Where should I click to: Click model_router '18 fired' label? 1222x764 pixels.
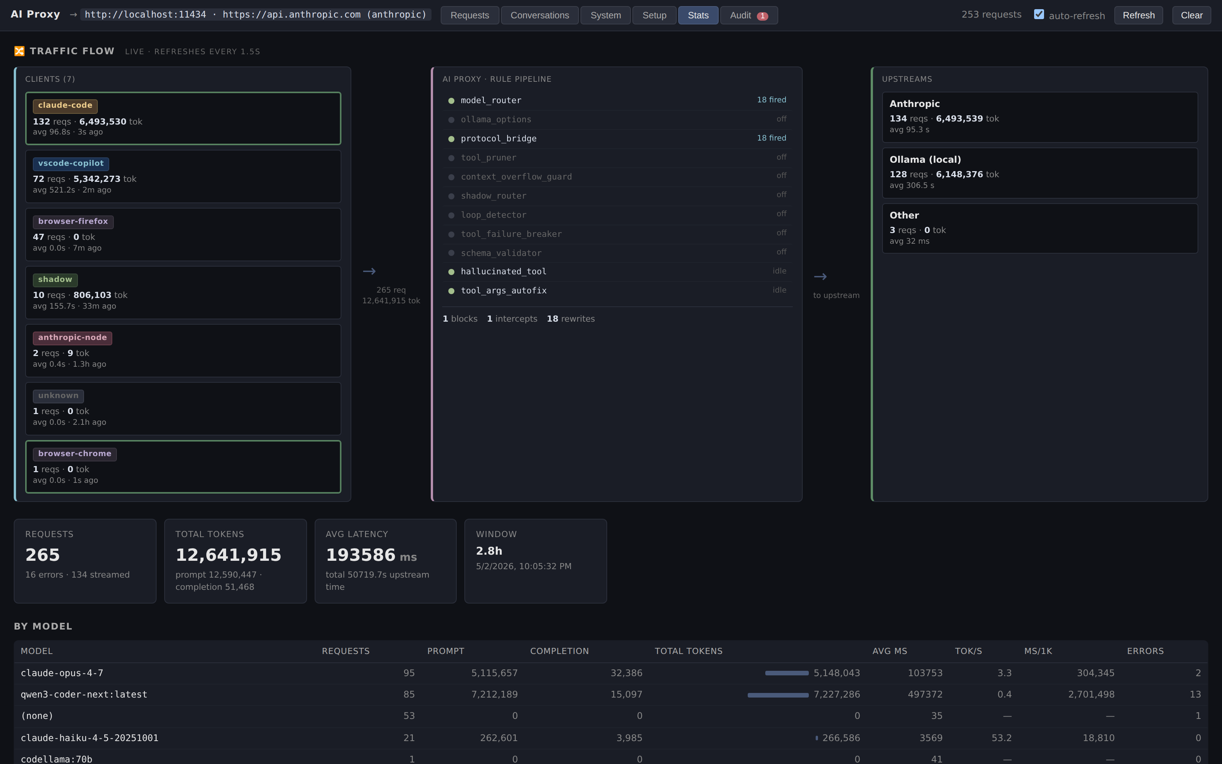(771, 100)
